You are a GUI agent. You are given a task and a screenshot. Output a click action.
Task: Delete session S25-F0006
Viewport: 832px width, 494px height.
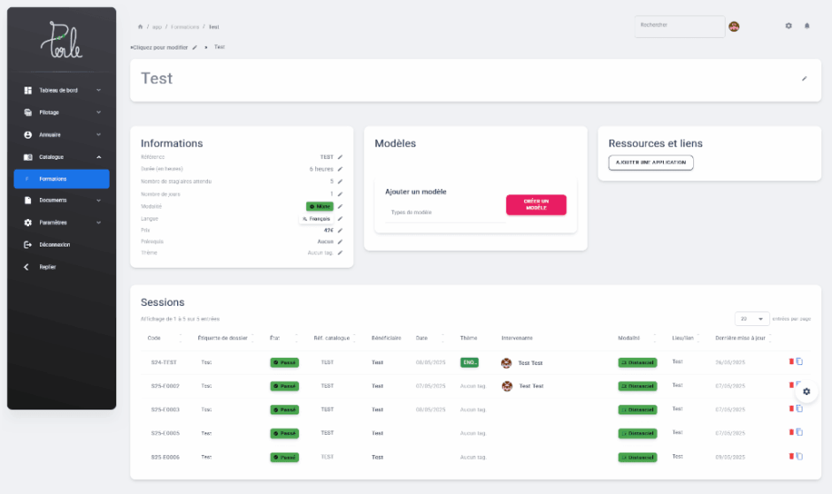click(791, 456)
